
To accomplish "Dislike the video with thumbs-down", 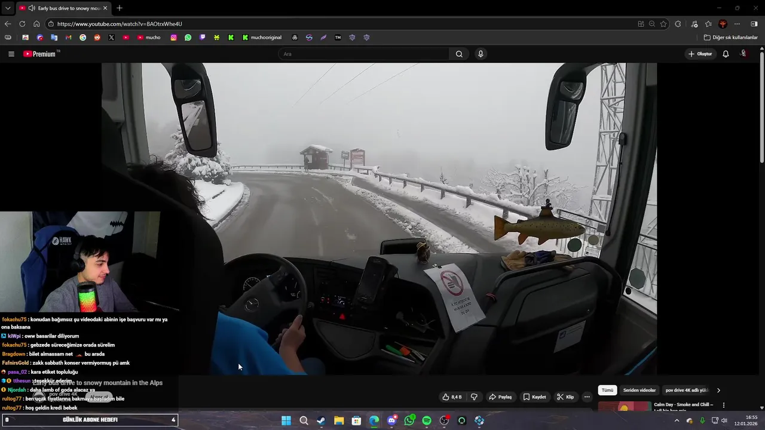I will pyautogui.click(x=475, y=397).
